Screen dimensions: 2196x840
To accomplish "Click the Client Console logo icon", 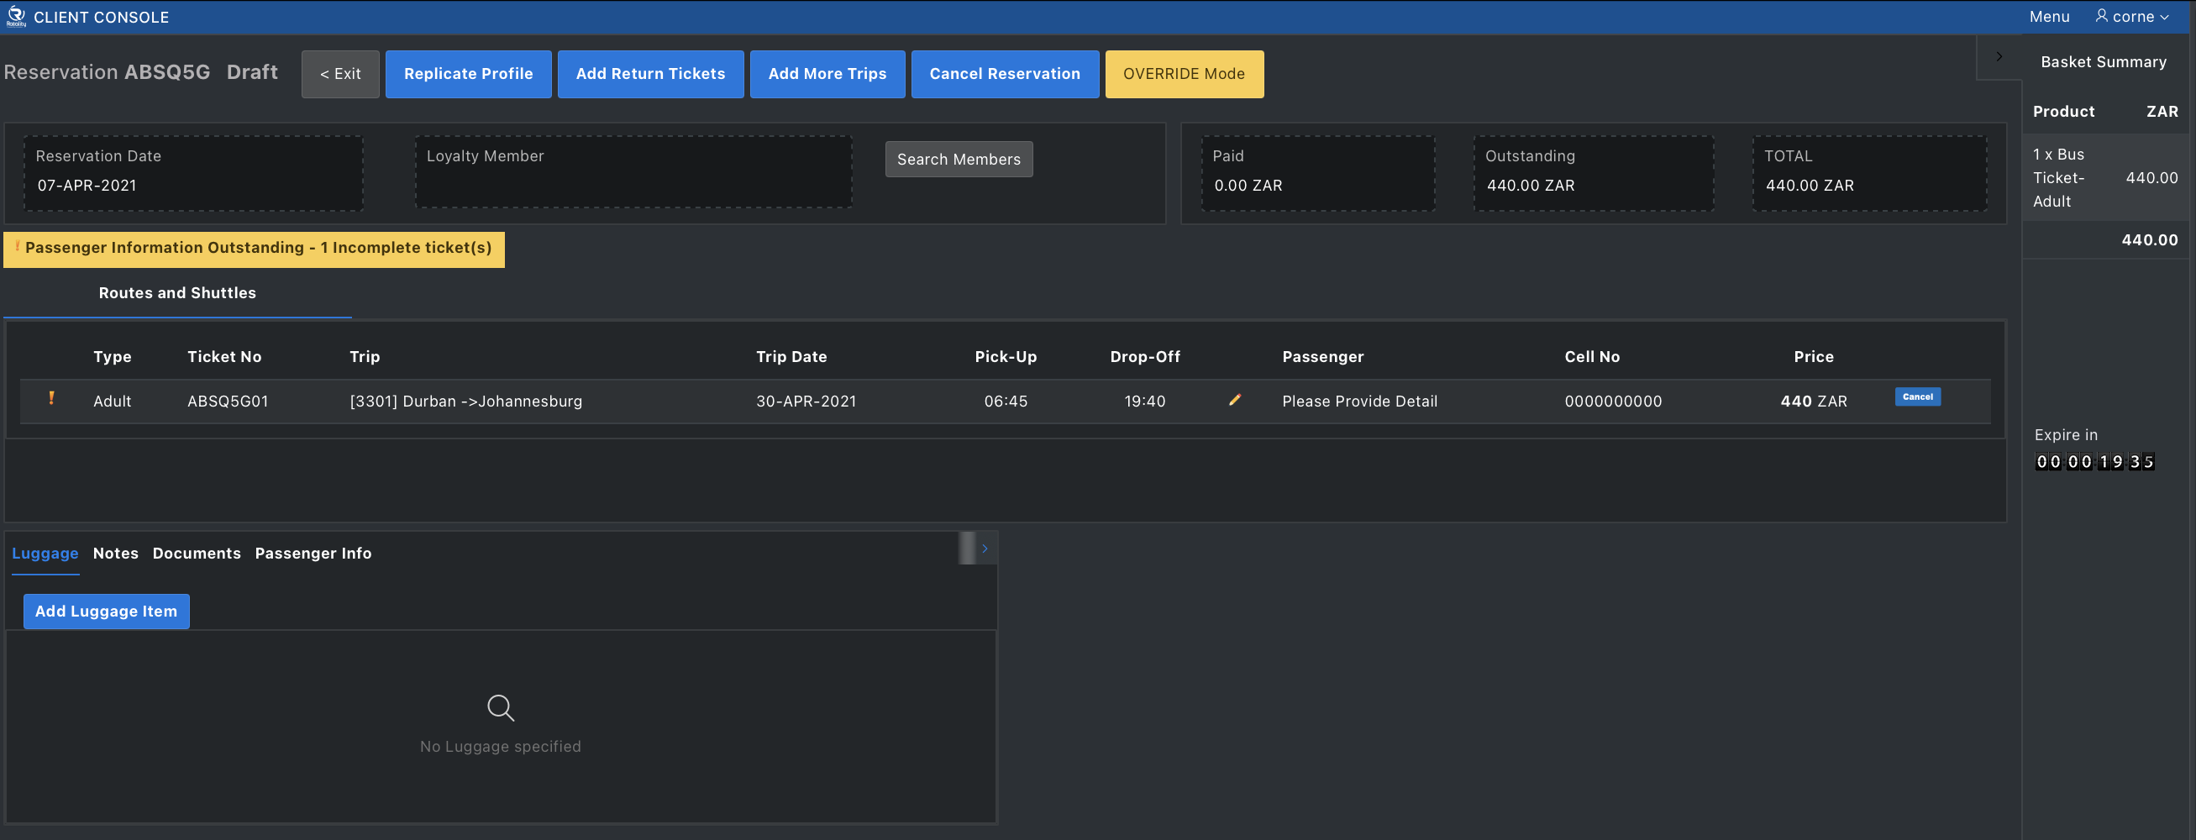I will click(16, 16).
